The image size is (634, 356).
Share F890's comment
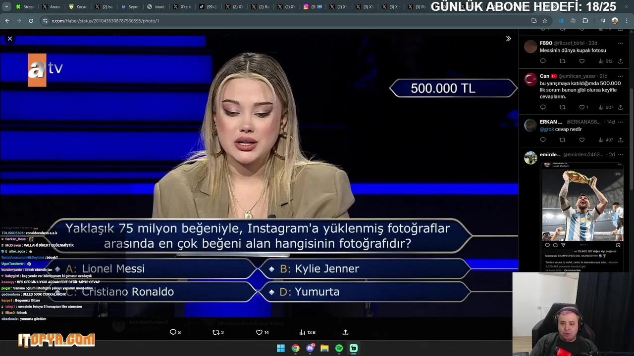pos(620,61)
